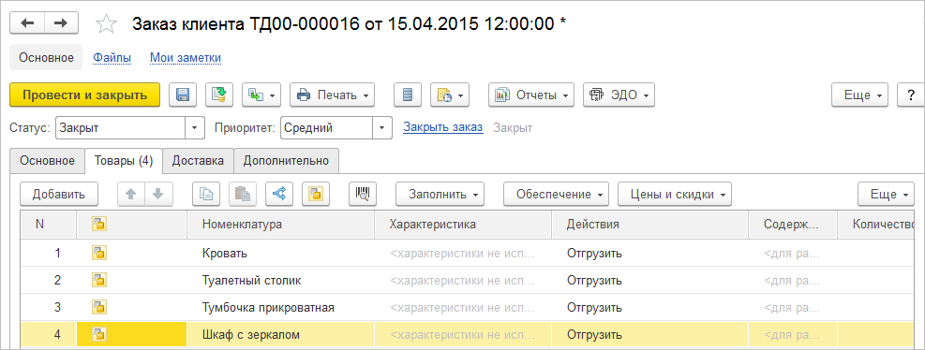Click Отгрузить in the Шкаф с зеркалом row
Screen dimensions: 925x350
(594, 335)
